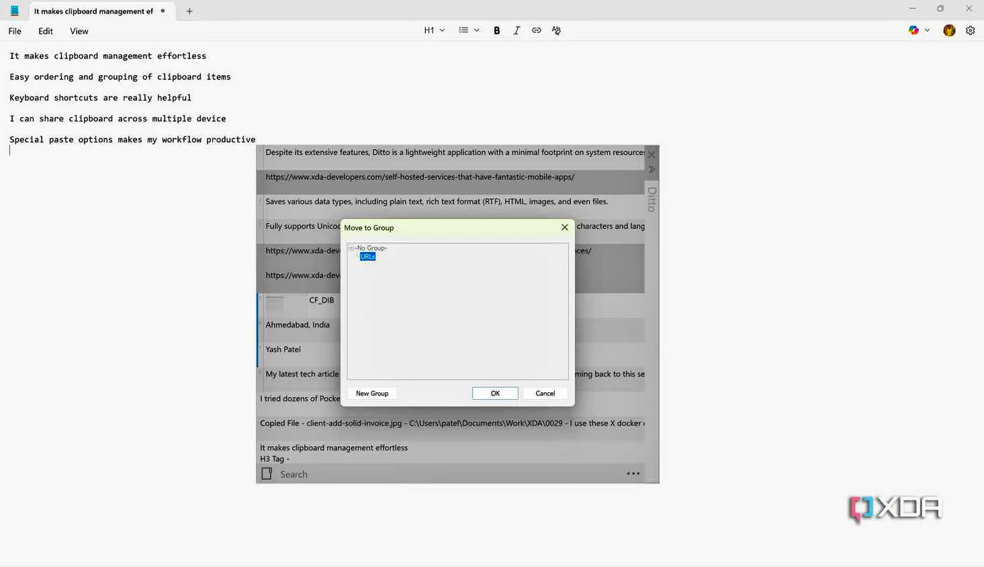Click the Copilot icon
Image resolution: width=984 pixels, height=567 pixels.
913,30
